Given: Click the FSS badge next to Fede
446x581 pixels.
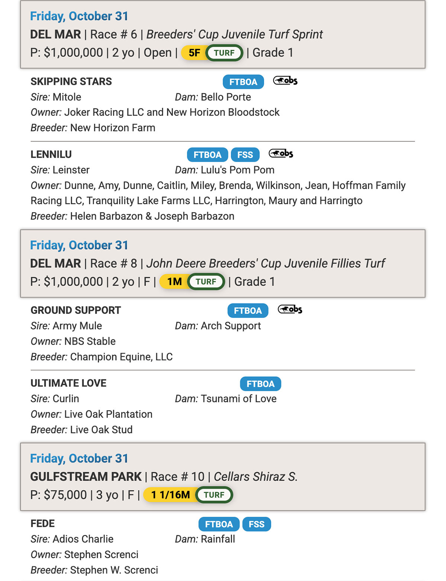Looking at the screenshot, I should tap(256, 524).
